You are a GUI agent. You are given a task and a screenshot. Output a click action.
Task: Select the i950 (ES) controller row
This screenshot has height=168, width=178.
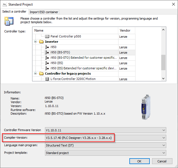pyautogui.click(x=84, y=63)
